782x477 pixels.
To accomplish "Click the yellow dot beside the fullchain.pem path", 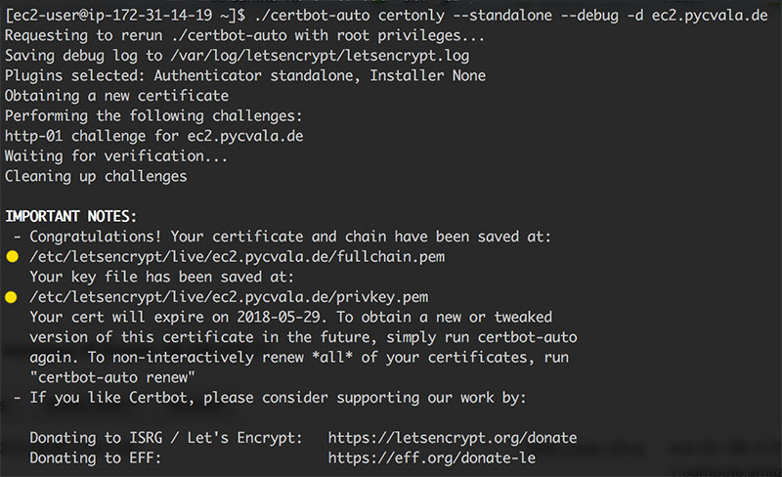I will pos(13,257).
